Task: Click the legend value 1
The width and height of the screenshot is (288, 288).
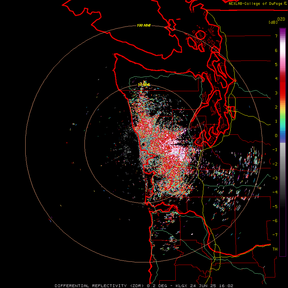Action: point(276,121)
